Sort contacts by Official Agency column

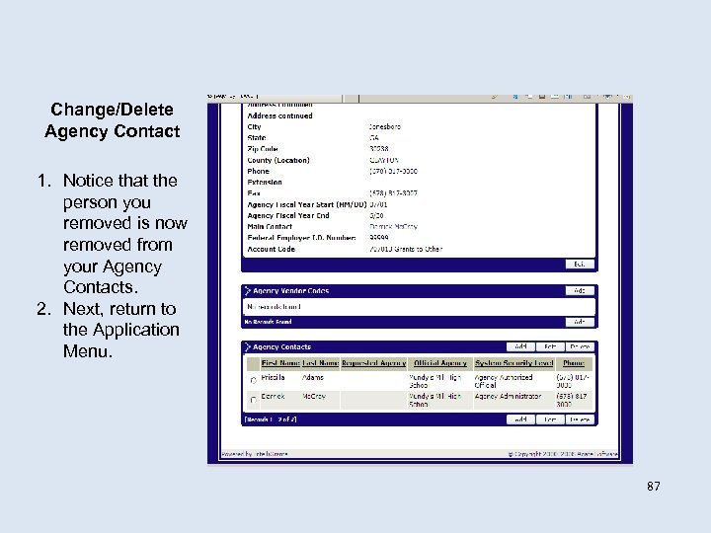(440, 363)
